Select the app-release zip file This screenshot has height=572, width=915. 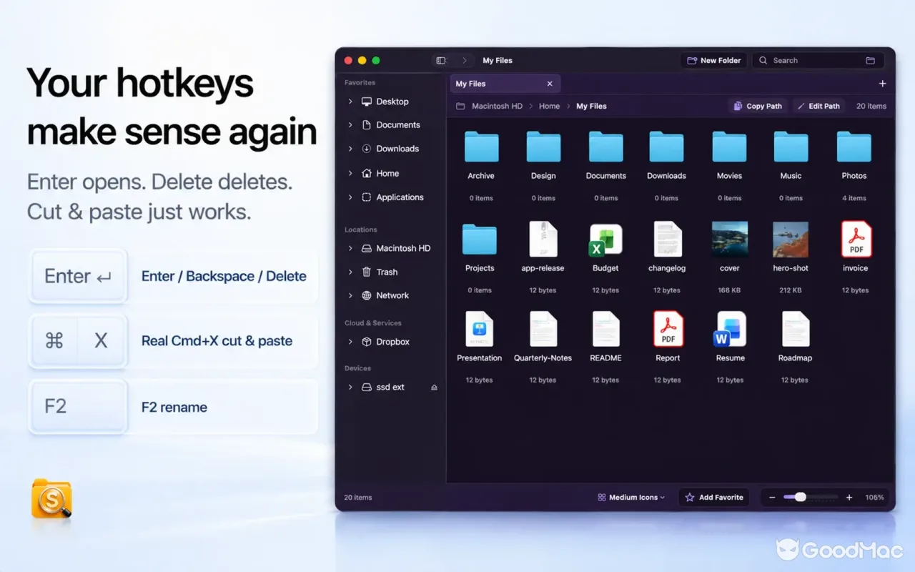pyautogui.click(x=543, y=239)
